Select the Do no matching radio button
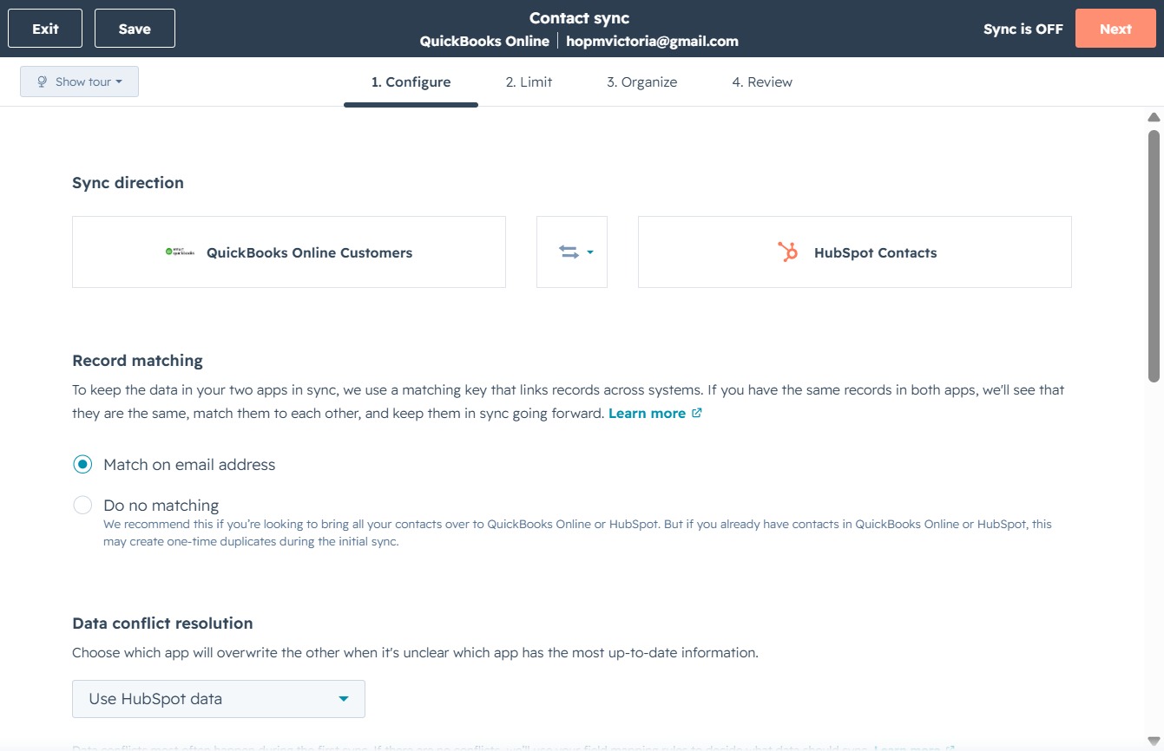Screen dimensions: 1164x751 click(82, 505)
